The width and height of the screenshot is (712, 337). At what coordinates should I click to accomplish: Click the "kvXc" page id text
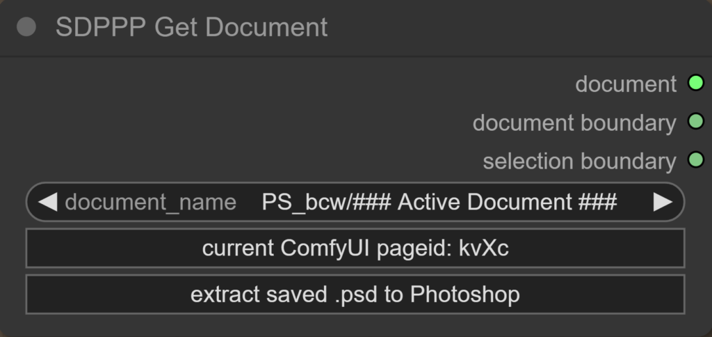(x=484, y=248)
